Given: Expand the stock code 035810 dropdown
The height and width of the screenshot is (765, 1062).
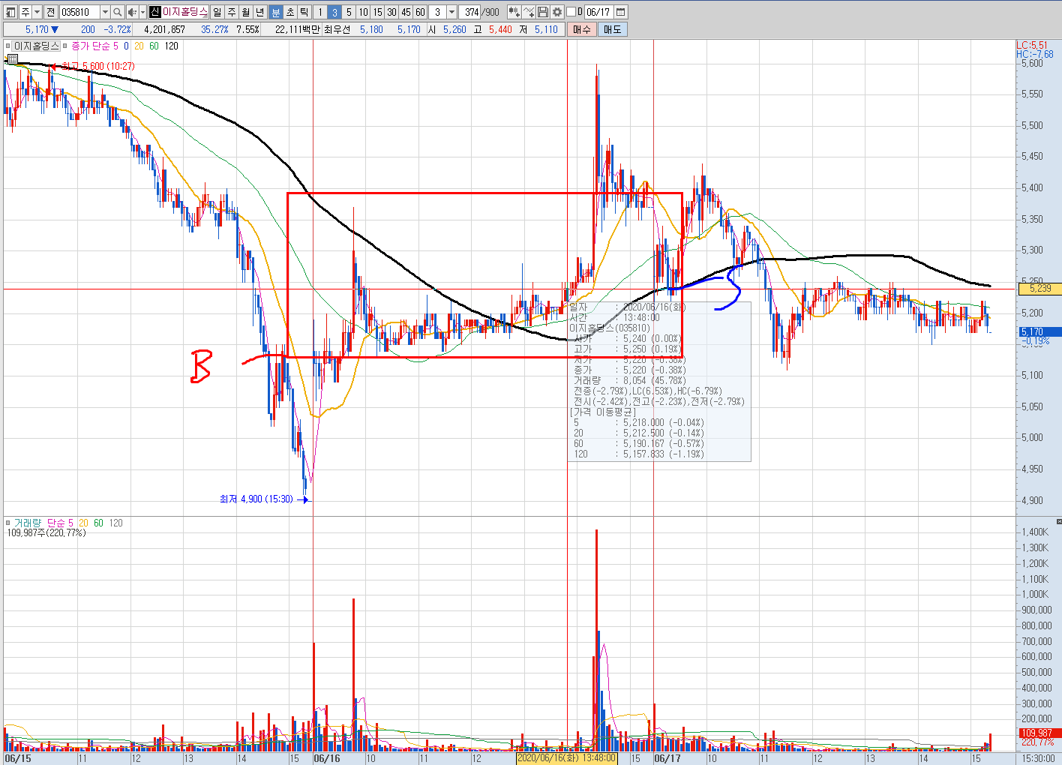Looking at the screenshot, I should point(105,12).
